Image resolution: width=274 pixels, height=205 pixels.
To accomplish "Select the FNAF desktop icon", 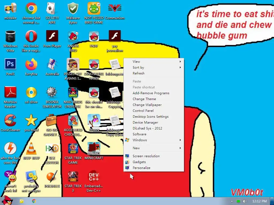I will (x=94, y=39).
